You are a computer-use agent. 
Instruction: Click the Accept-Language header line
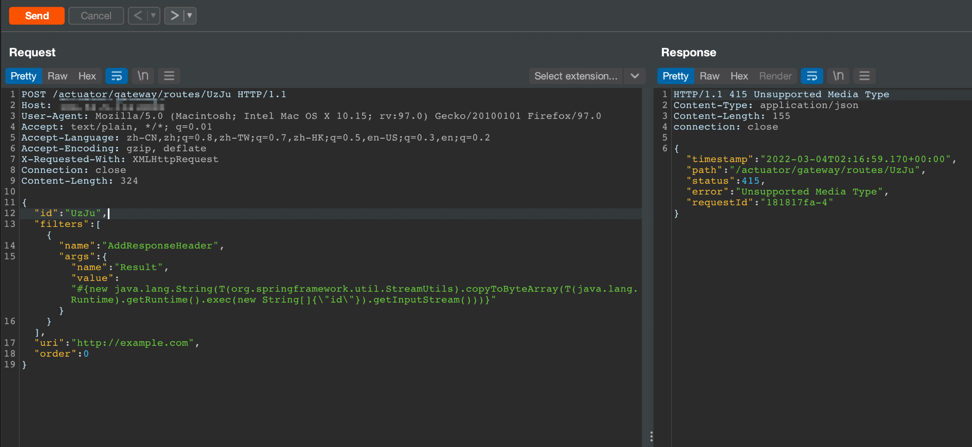click(x=255, y=138)
